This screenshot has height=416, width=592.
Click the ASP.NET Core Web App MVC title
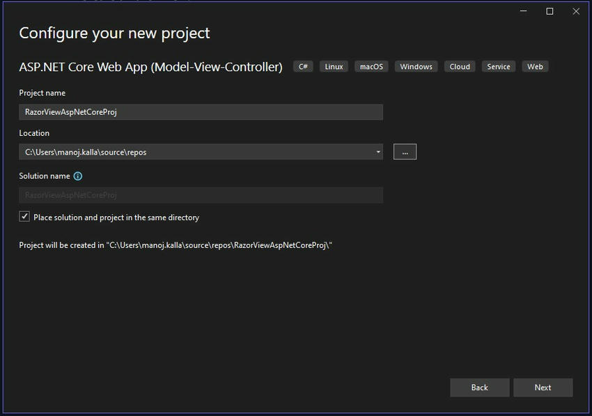click(x=150, y=67)
